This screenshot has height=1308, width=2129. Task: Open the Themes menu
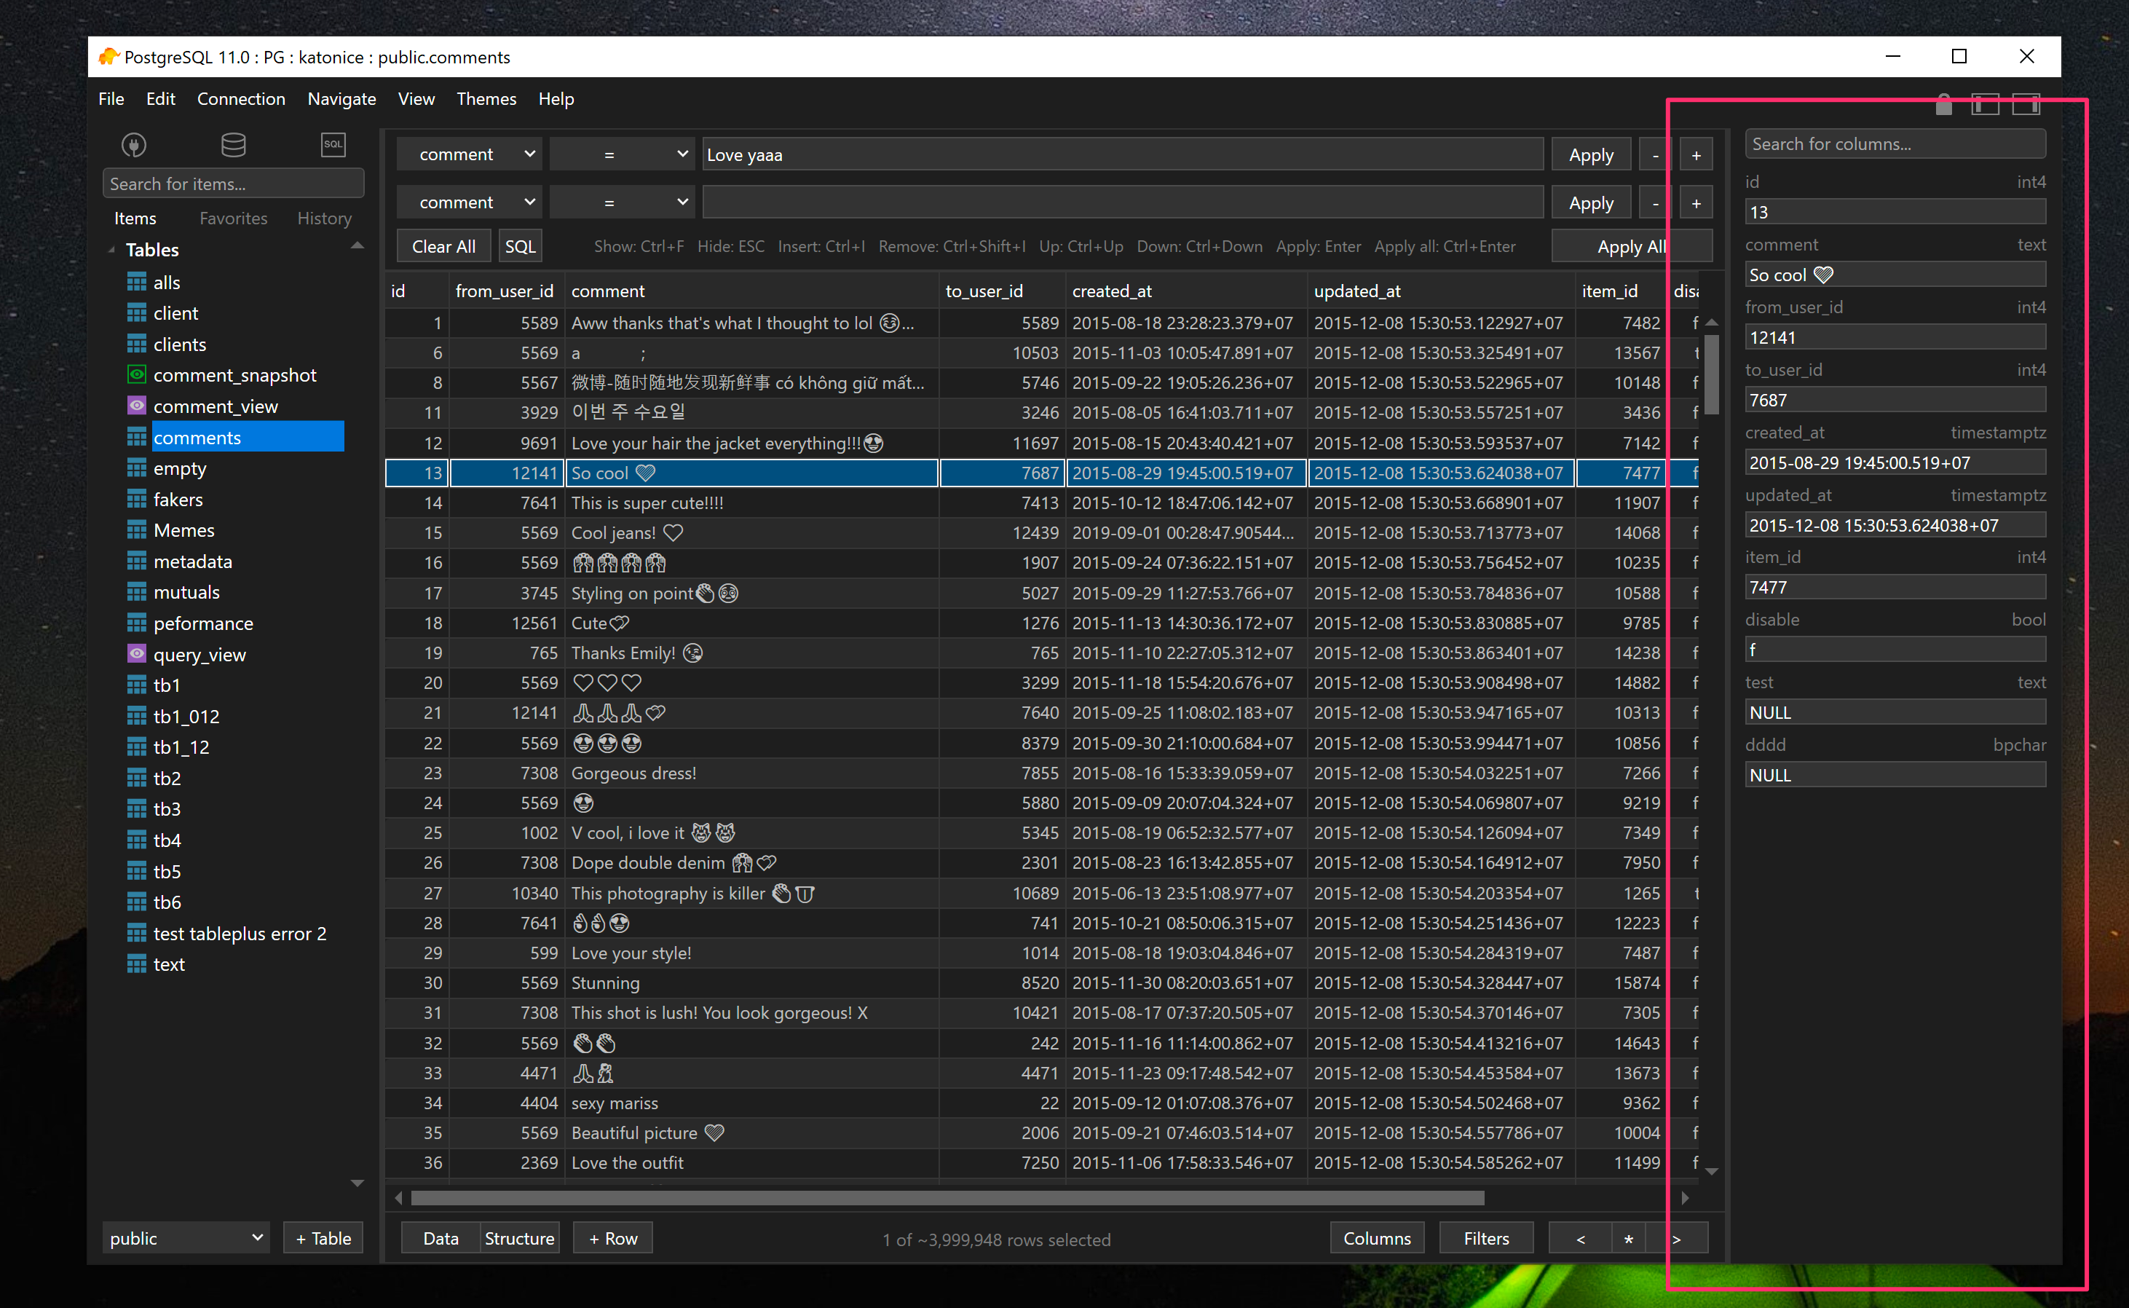[486, 98]
